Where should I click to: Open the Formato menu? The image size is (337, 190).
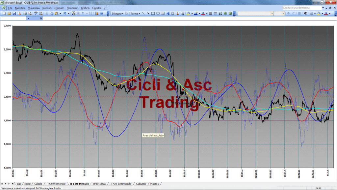pyautogui.click(x=59, y=8)
